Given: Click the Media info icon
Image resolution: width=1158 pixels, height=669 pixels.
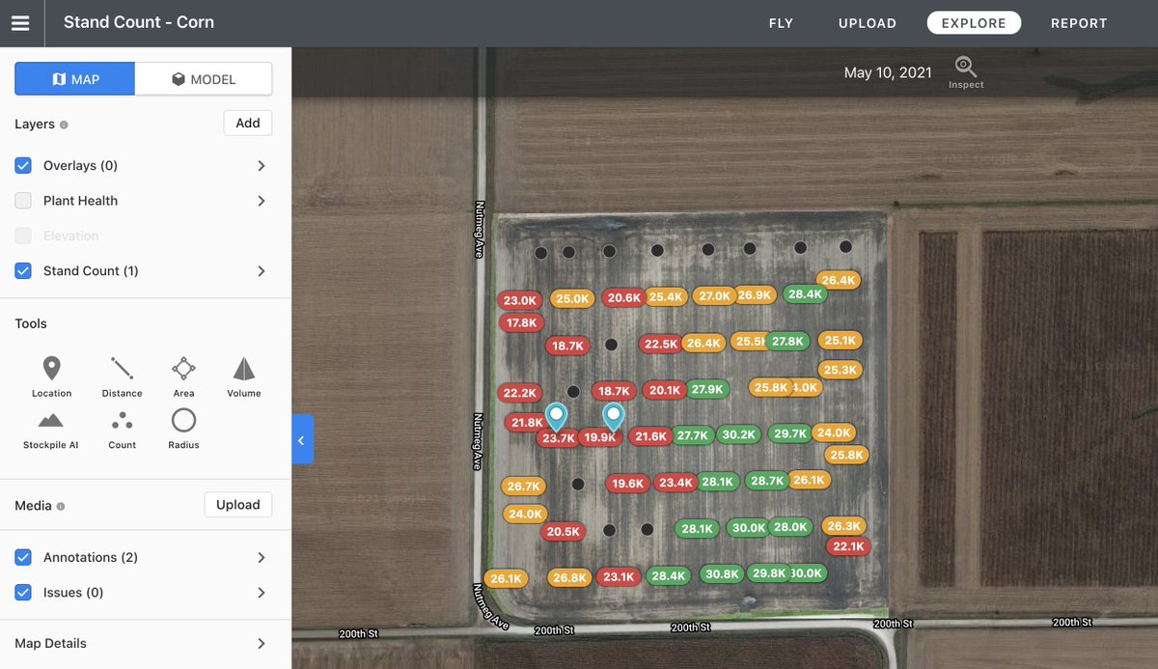Looking at the screenshot, I should [61, 506].
